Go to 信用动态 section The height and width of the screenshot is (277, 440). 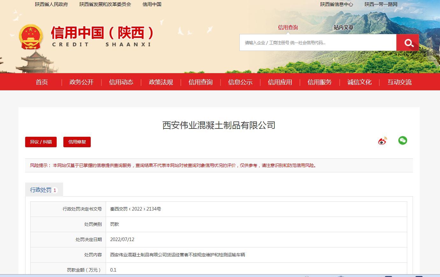121,82
